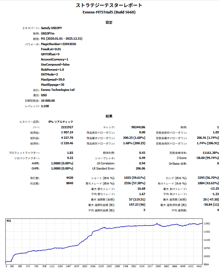
Task: Select the Sharpe ratio value 6.49
Action: [142, 158]
